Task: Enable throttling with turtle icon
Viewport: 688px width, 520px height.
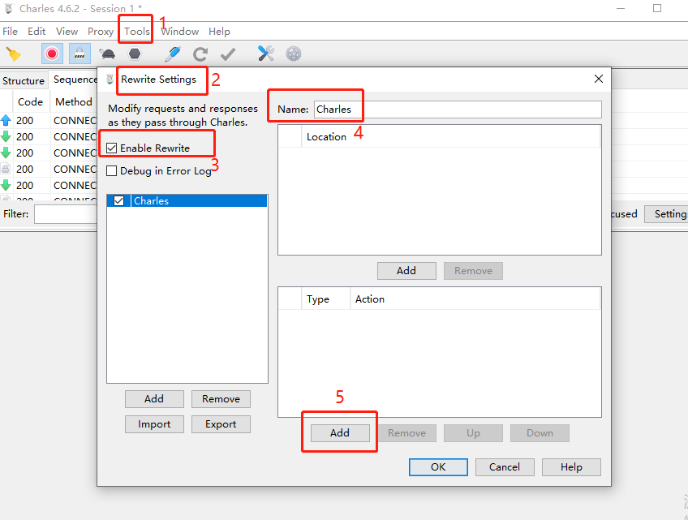Action: pos(107,54)
